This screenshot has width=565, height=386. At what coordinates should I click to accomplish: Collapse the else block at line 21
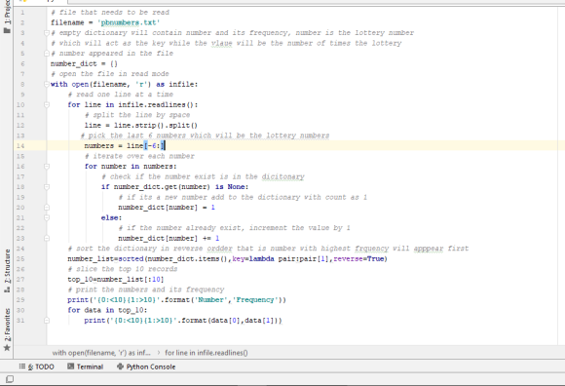pyautogui.click(x=47, y=217)
